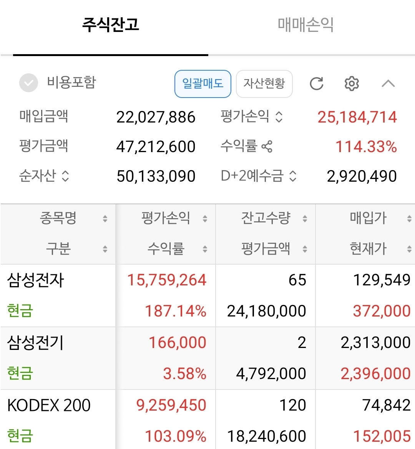415x449 pixels.
Task: Open the KODEX 200 holding row
Action: click(207, 419)
